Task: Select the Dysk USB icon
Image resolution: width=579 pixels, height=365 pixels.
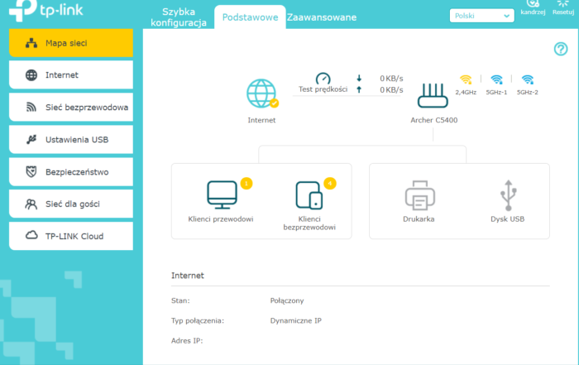Action: pyautogui.click(x=507, y=195)
